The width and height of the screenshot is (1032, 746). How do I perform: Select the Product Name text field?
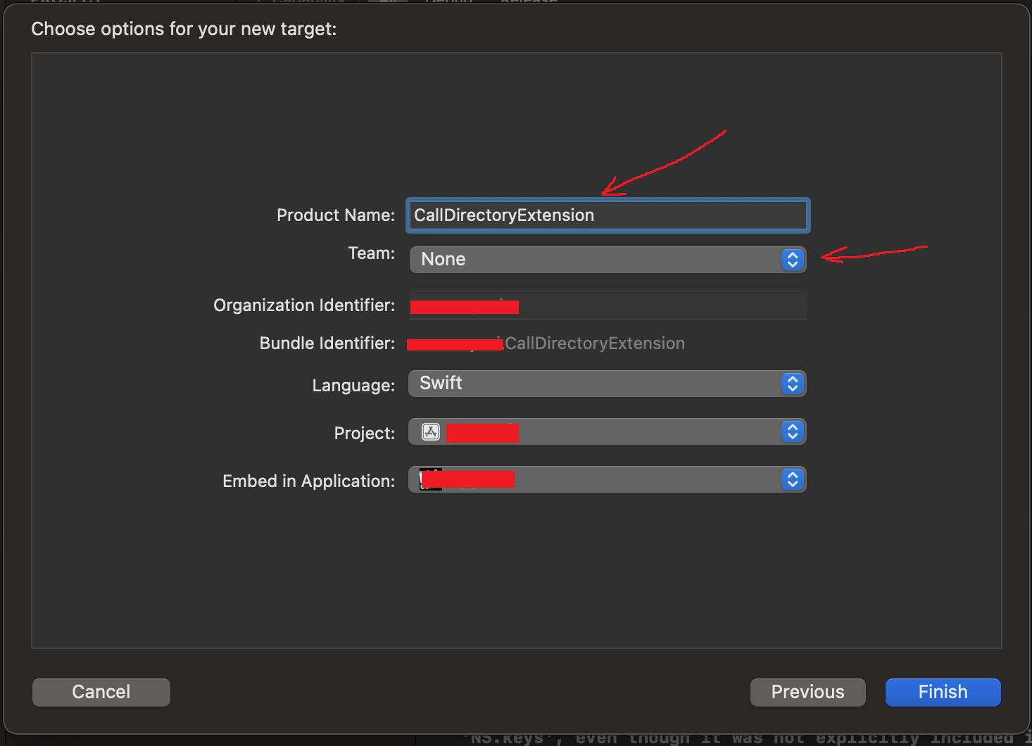607,215
